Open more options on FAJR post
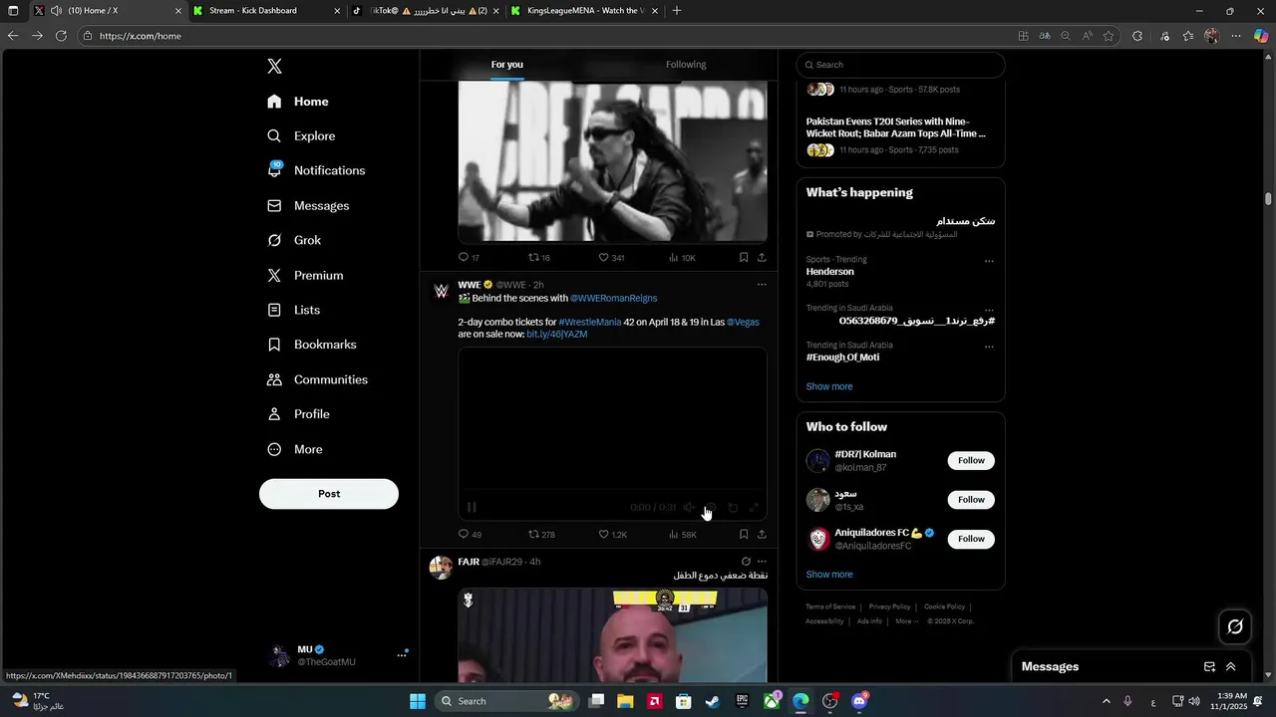The width and height of the screenshot is (1276, 717). (762, 562)
